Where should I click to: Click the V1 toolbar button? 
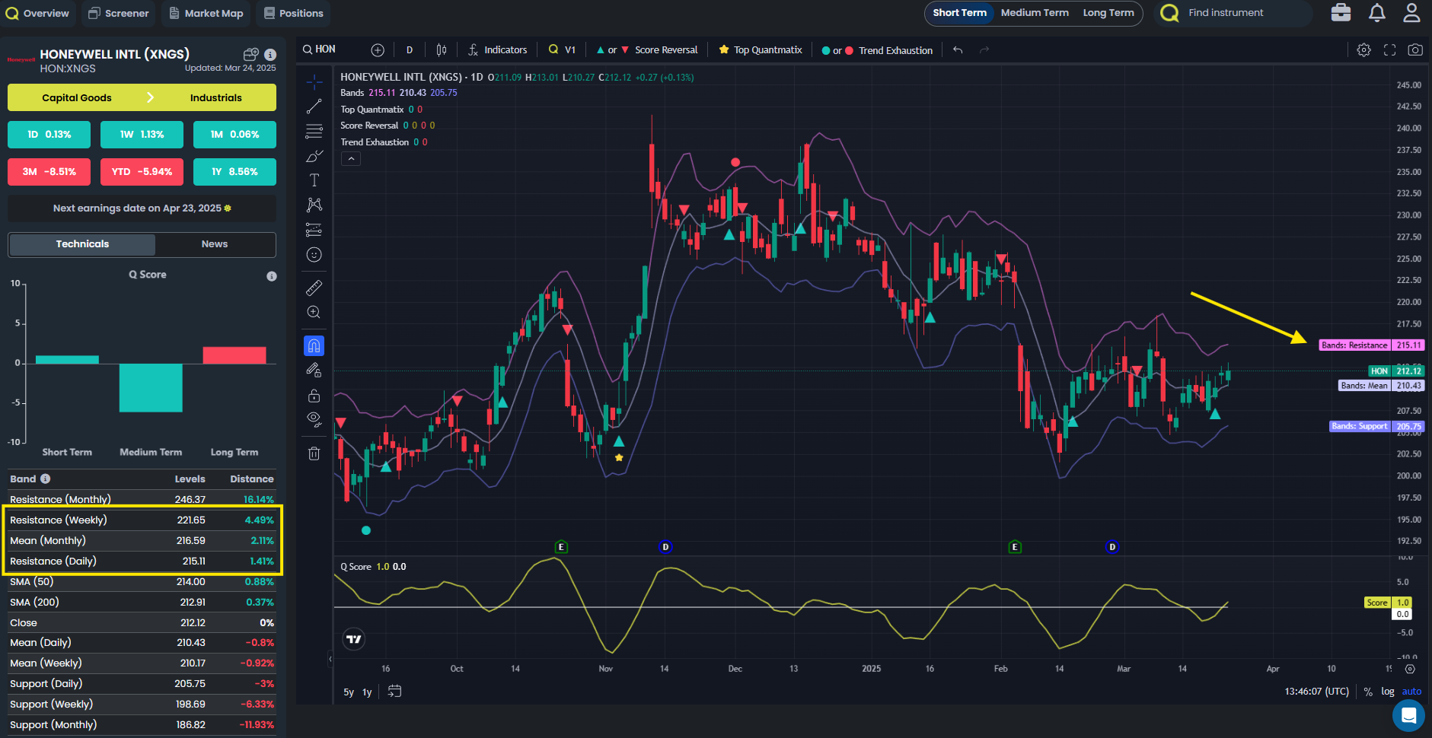pyautogui.click(x=562, y=50)
